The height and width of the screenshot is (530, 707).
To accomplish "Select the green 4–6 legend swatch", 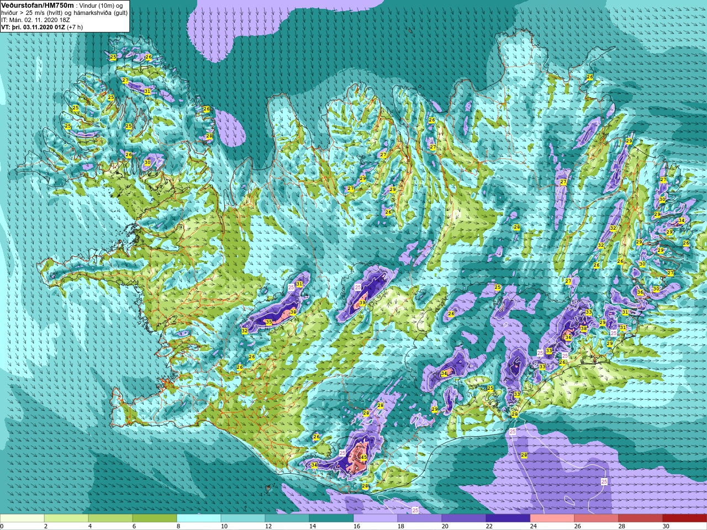I will tap(110, 518).
